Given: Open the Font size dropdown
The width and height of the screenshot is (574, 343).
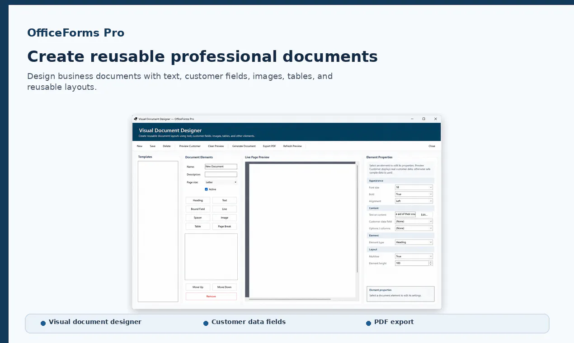Looking at the screenshot, I should (414, 187).
